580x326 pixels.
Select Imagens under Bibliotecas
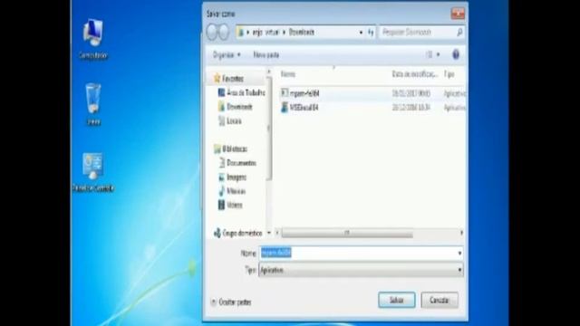tap(237, 177)
